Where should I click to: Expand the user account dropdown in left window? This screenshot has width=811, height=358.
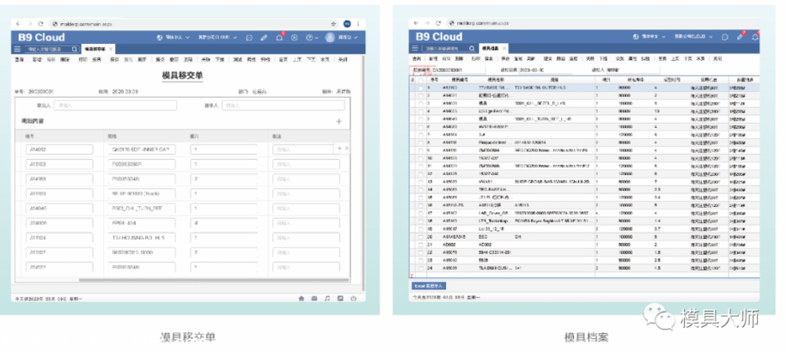(x=342, y=38)
